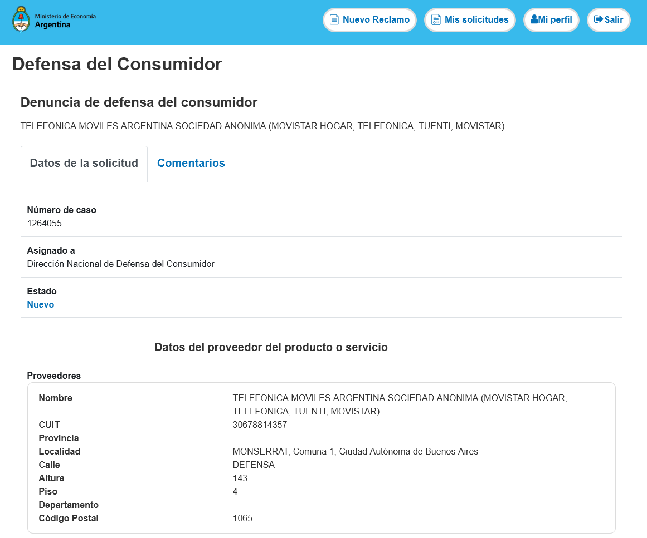
Task: Click the user silhouette icon in Mi perfil
Action: click(x=534, y=19)
